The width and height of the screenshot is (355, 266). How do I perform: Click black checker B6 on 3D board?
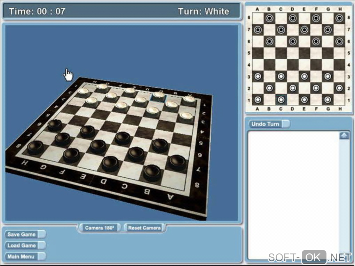click(160, 145)
